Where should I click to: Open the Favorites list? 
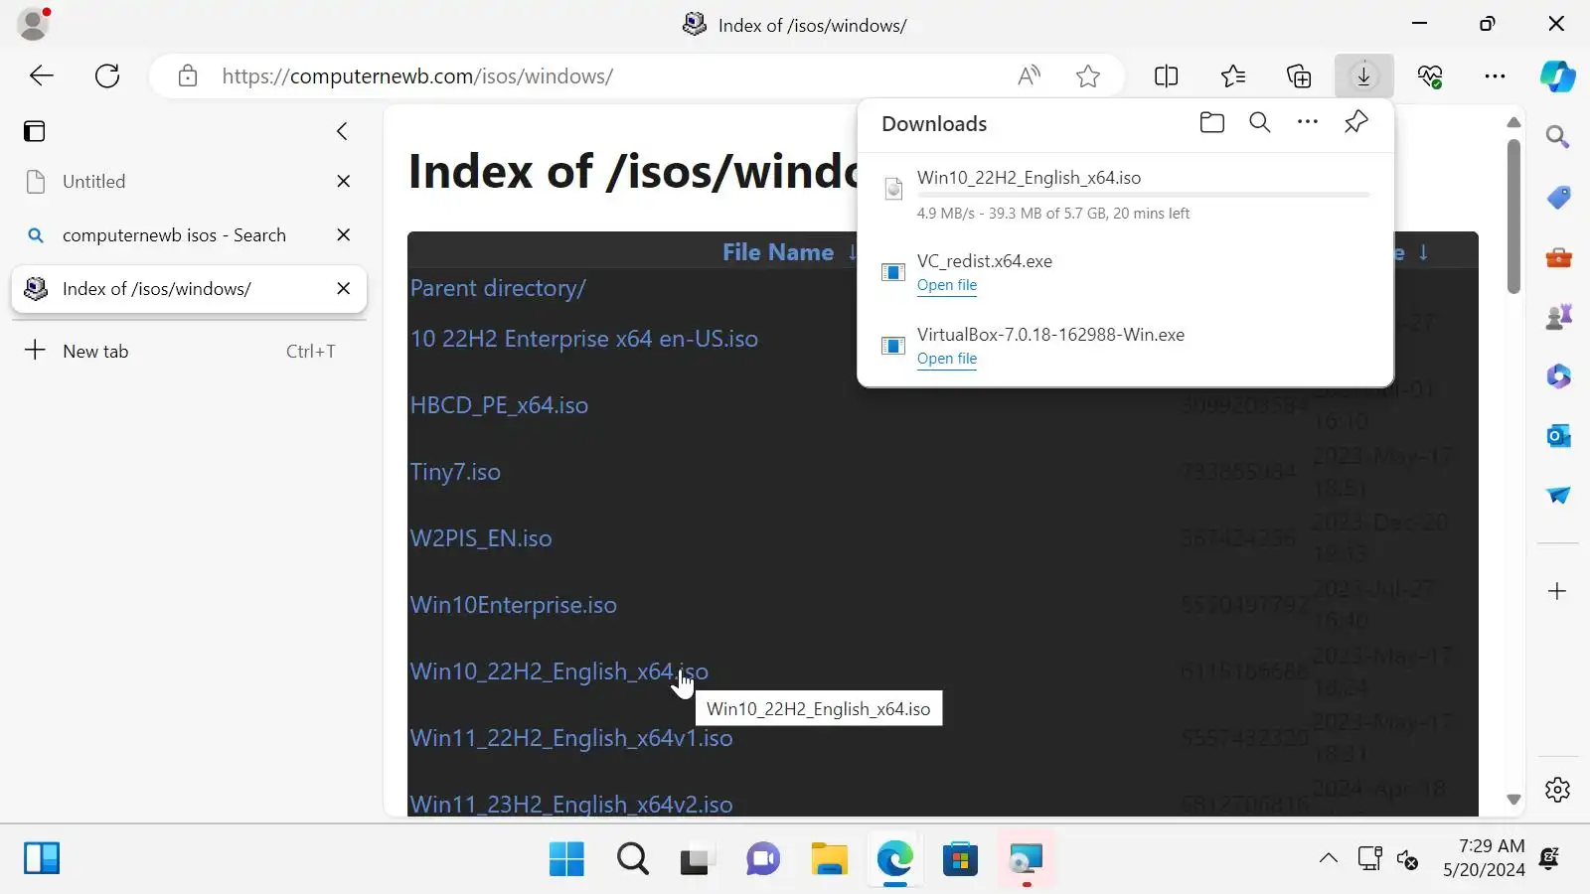[1233, 75]
